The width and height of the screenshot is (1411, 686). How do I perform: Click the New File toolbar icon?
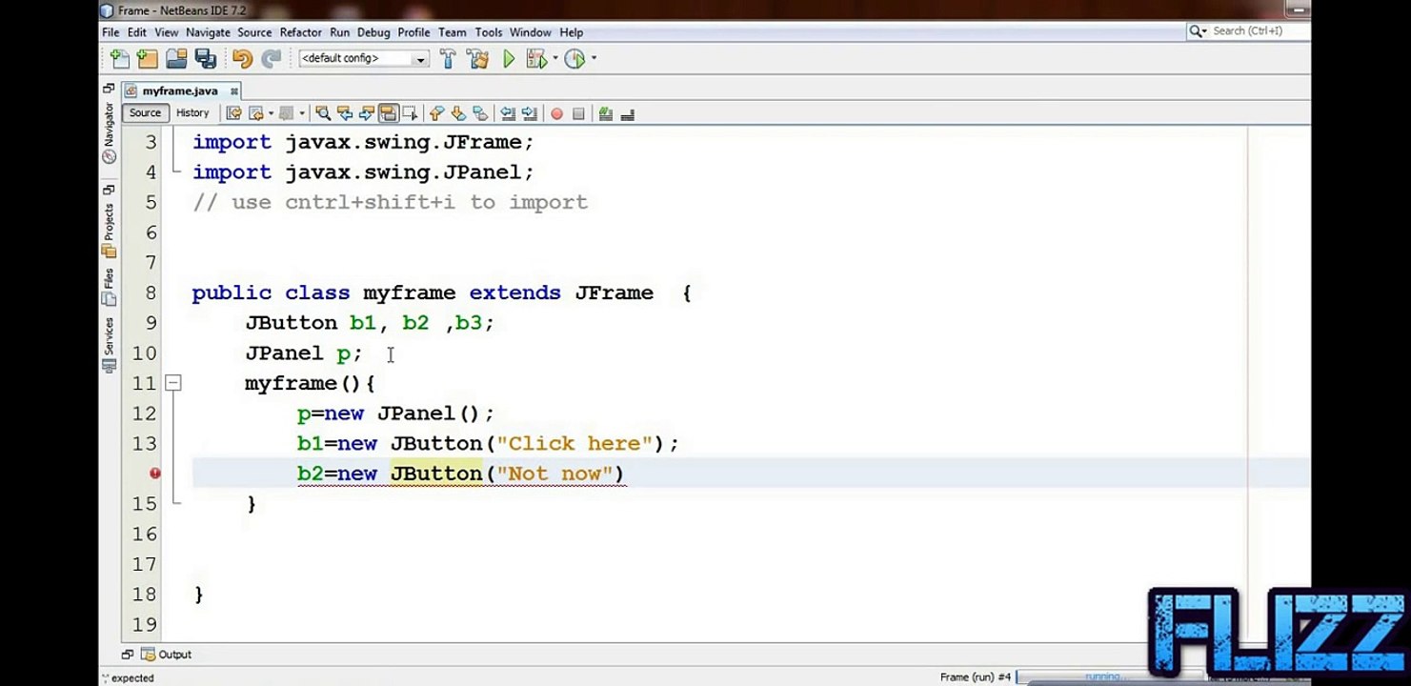tap(119, 59)
